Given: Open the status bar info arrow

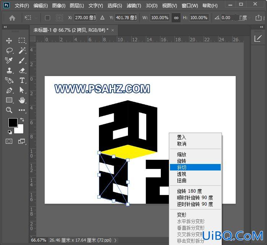Looking at the screenshot, I should [x=115, y=240].
